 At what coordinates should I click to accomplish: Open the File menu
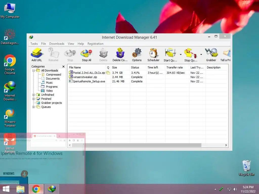coord(44,44)
